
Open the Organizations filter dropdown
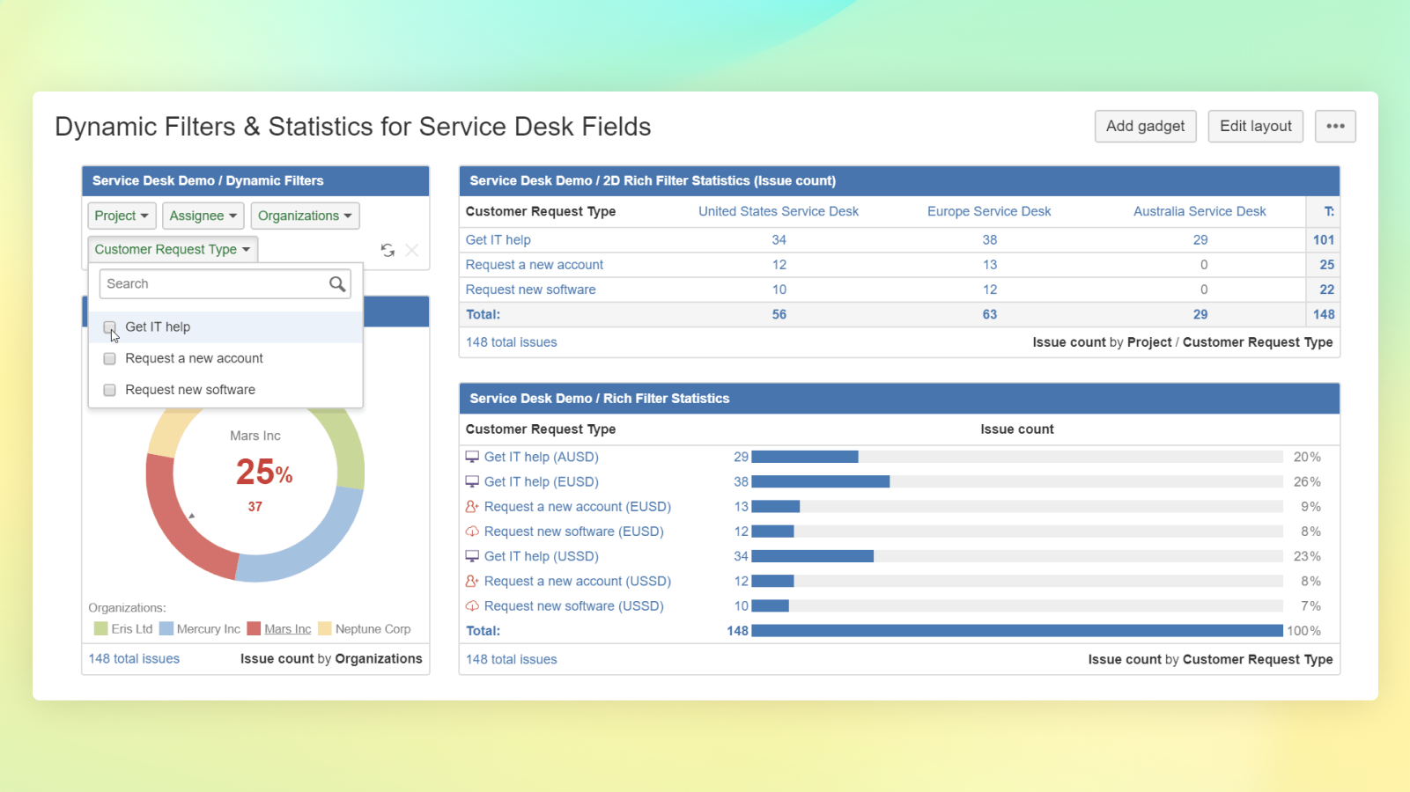[x=305, y=216]
